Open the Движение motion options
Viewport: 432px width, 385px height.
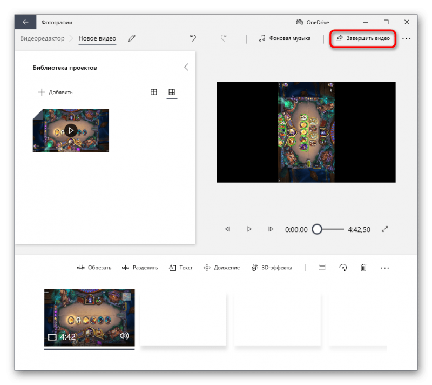point(221,268)
